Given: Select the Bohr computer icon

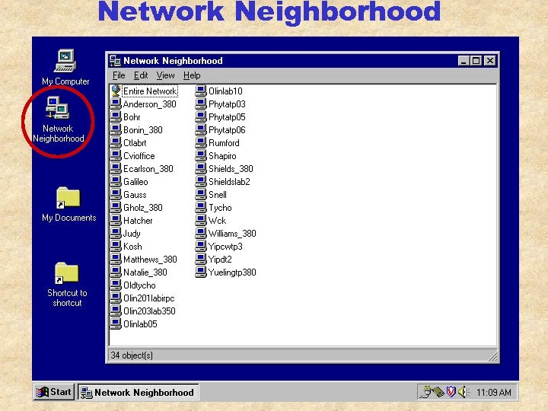Looking at the screenshot, I should coord(116,116).
